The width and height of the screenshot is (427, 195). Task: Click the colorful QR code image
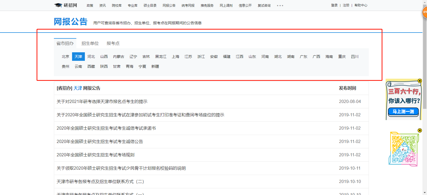pos(404,149)
